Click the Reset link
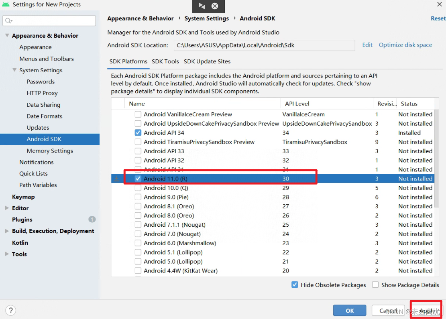 pyautogui.click(x=438, y=18)
